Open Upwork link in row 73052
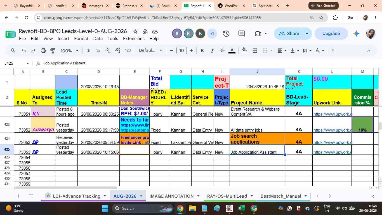Viewport: 382px width, 215px height. [333, 130]
